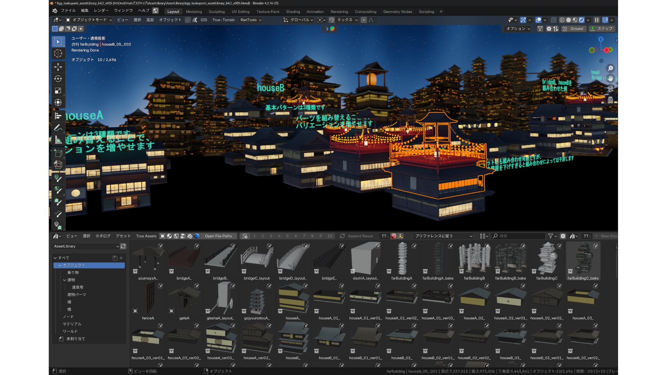Click the asset browser settings gear icon
Image resolution: width=667 pixels, height=375 pixels.
[563, 236]
